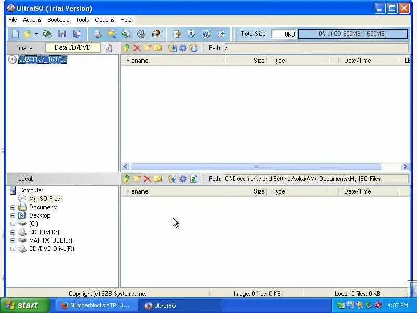
Task: Select the 20241127_163736 image root node
Action: coord(43,59)
